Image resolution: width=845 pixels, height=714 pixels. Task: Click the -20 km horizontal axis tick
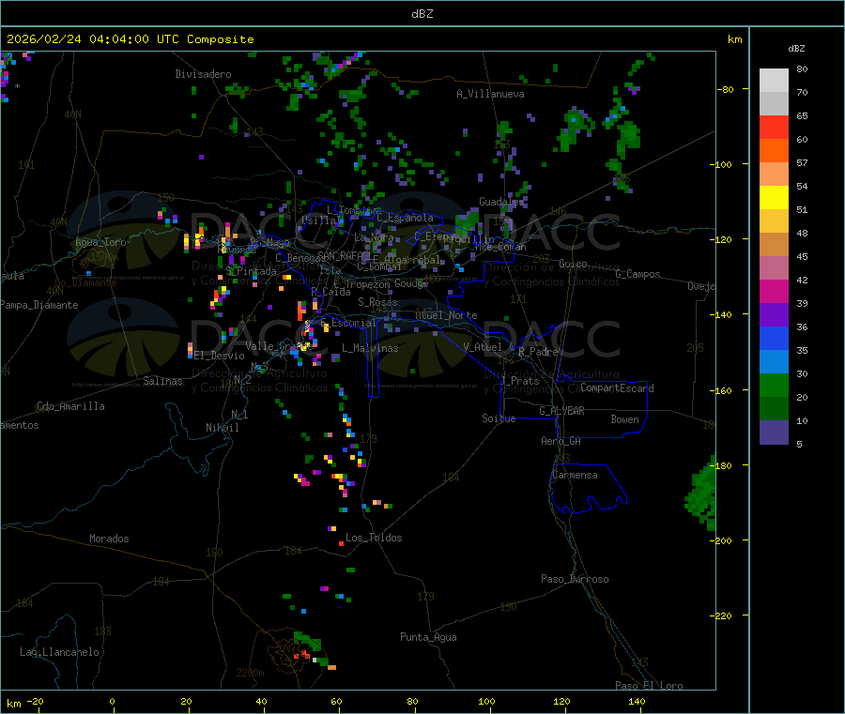(36, 701)
